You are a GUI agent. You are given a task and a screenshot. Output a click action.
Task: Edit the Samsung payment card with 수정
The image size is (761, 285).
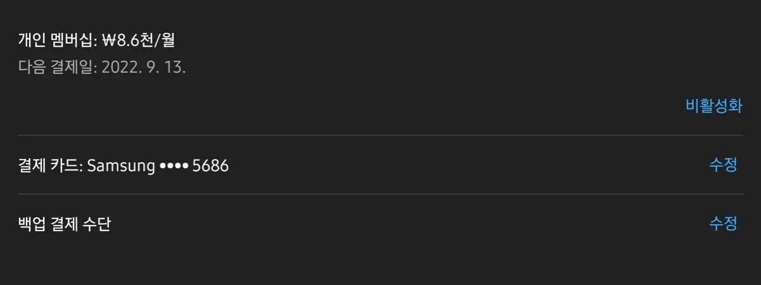[723, 165]
